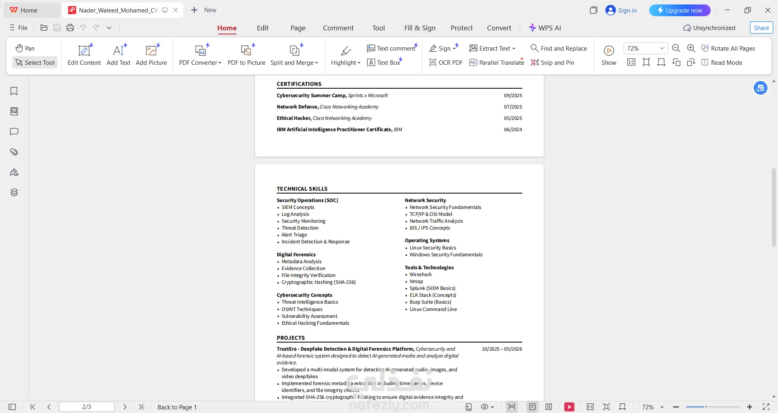This screenshot has height=413, width=778.
Task: Print the document using the printer icon
Action: click(70, 28)
